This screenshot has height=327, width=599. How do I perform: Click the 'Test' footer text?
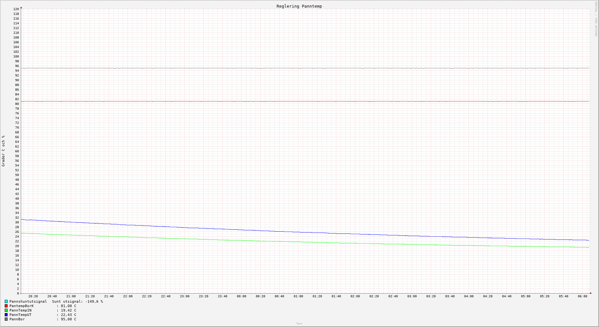299,324
